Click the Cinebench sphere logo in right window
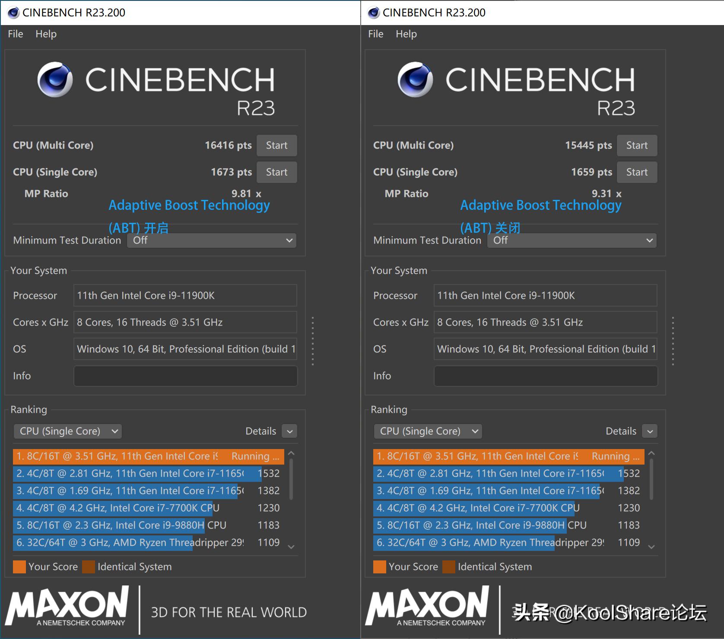The height and width of the screenshot is (639, 724). [415, 79]
